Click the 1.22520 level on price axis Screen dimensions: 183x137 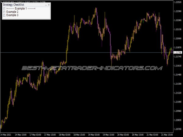tap(177, 2)
